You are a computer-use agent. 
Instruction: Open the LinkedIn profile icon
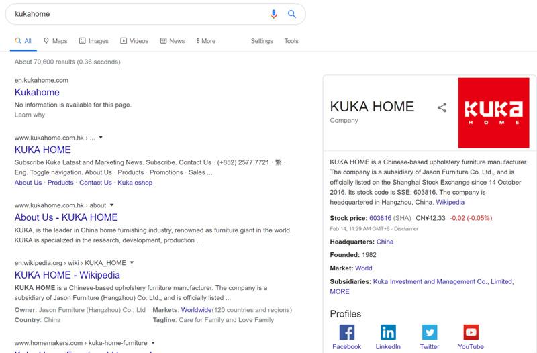tap(388, 332)
